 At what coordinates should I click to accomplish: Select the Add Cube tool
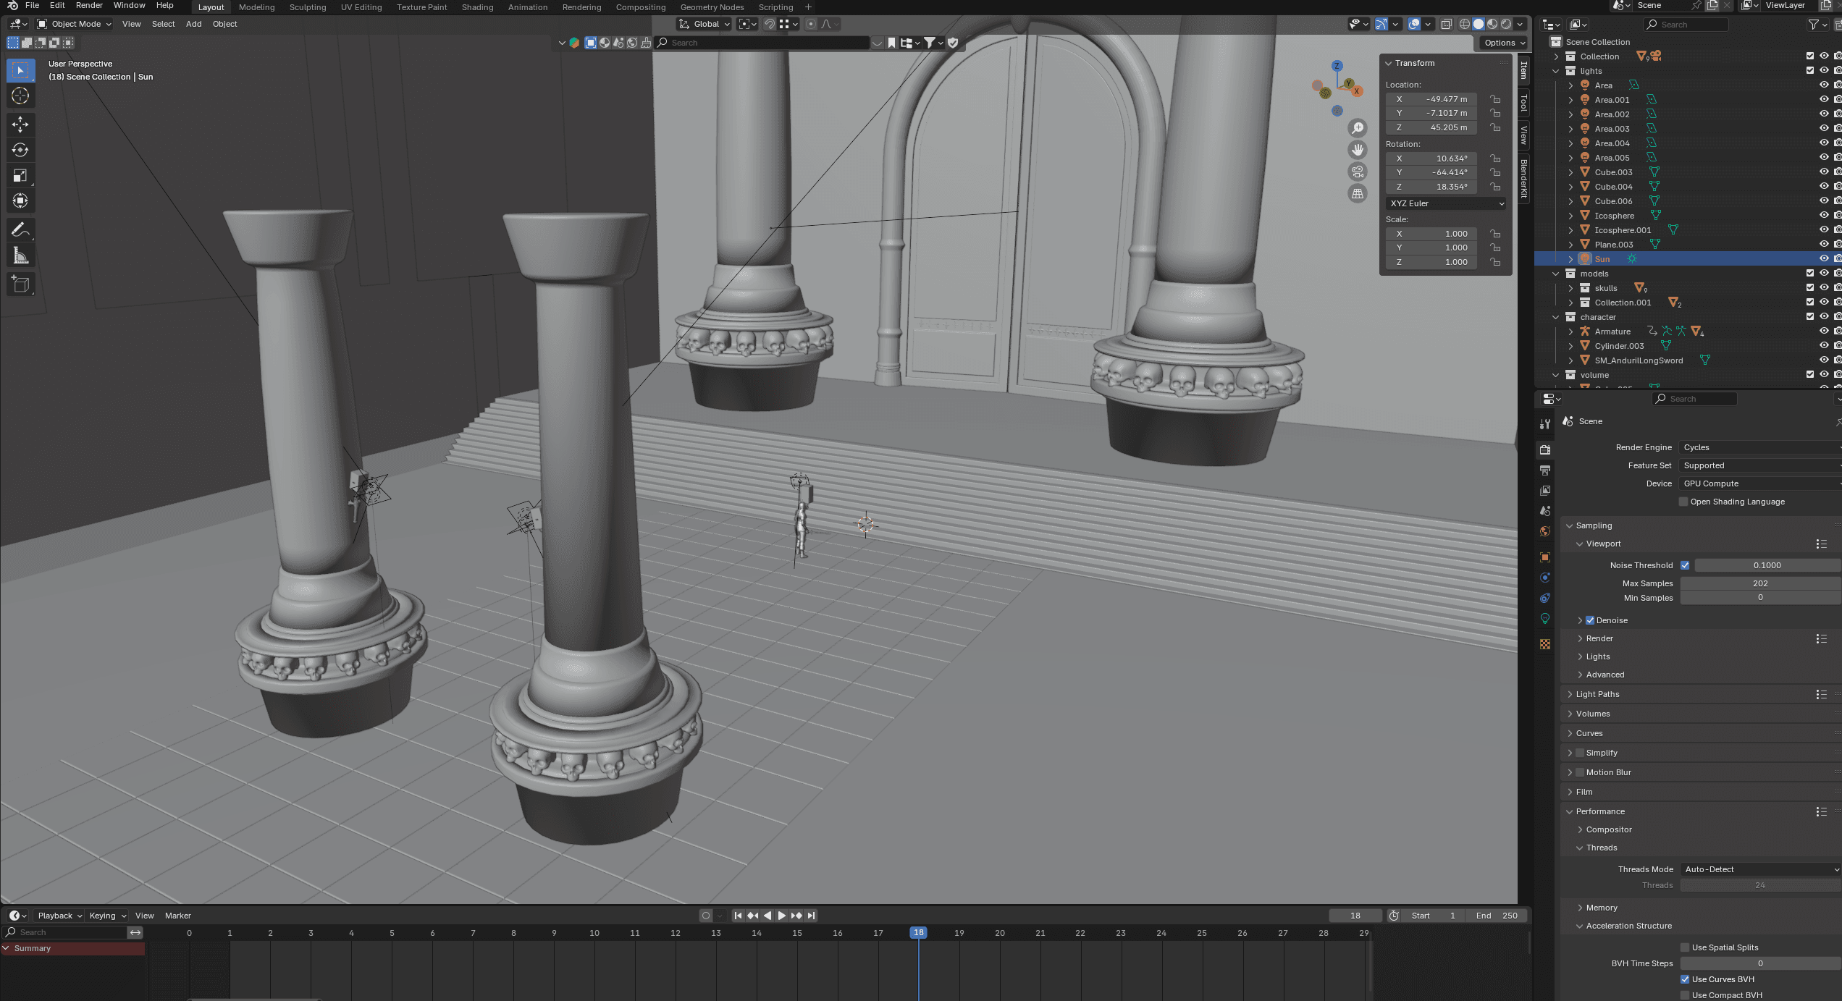[20, 284]
